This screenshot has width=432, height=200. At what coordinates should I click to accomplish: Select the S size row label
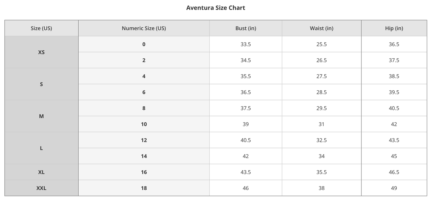pyautogui.click(x=41, y=84)
